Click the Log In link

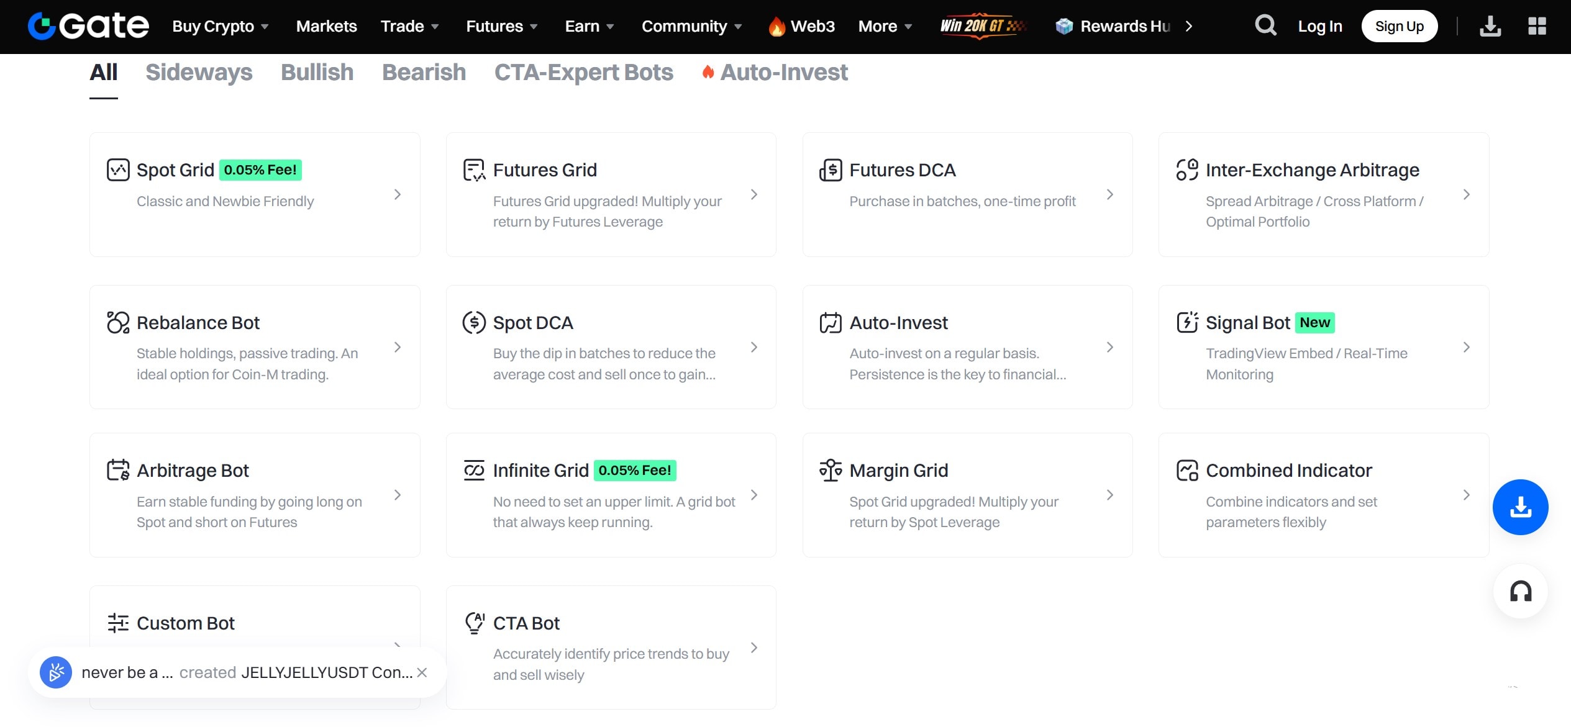point(1320,25)
